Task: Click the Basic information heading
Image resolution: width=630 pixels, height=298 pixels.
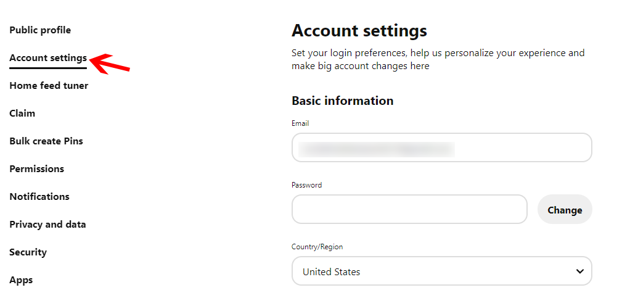Action: [342, 101]
